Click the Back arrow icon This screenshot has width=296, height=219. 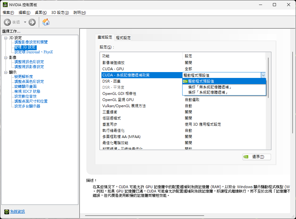pyautogui.click(x=7, y=22)
